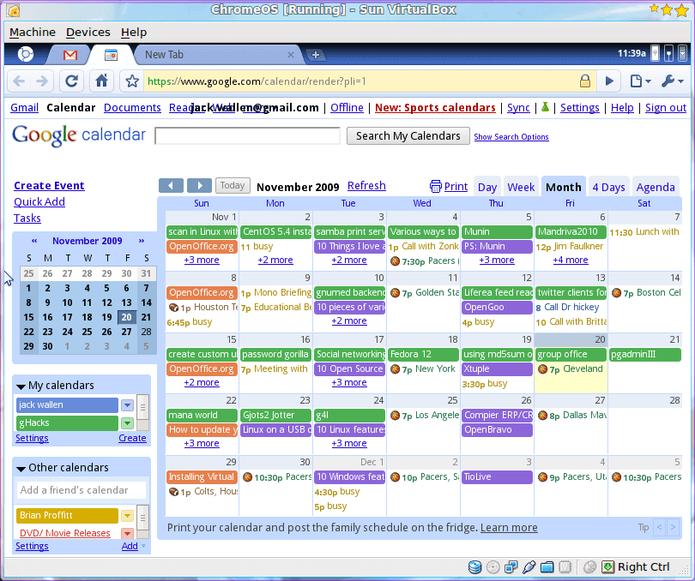The image size is (695, 581).
Task: Switch to Day view
Action: click(x=487, y=187)
